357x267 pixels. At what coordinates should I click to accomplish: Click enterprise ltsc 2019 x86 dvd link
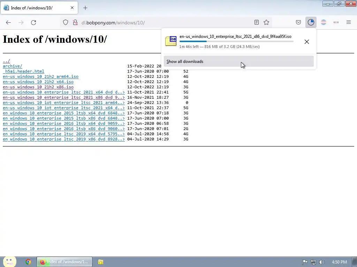(x=64, y=139)
